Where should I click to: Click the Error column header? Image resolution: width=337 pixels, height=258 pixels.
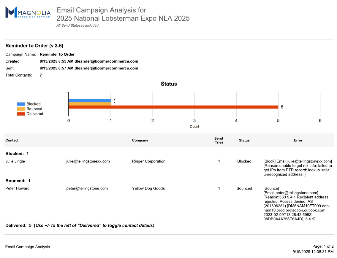pyautogui.click(x=298, y=140)
